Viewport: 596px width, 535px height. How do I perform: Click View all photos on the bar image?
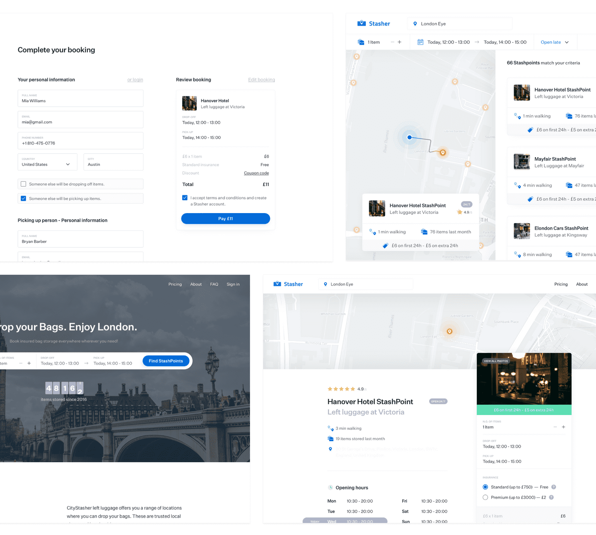pyautogui.click(x=496, y=361)
